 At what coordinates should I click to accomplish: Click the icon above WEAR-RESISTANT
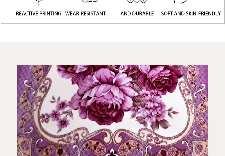point(90,1)
